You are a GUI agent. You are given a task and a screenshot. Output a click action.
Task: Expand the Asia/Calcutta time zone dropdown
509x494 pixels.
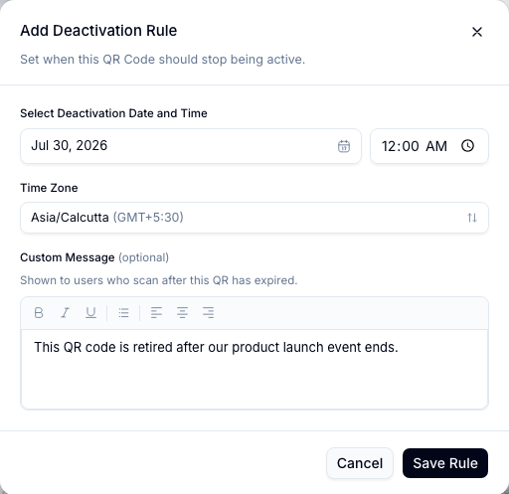pyautogui.click(x=254, y=218)
